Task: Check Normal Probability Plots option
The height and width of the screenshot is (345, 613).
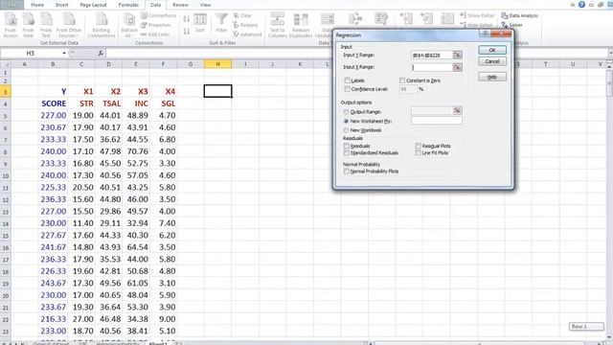Action: (347, 172)
